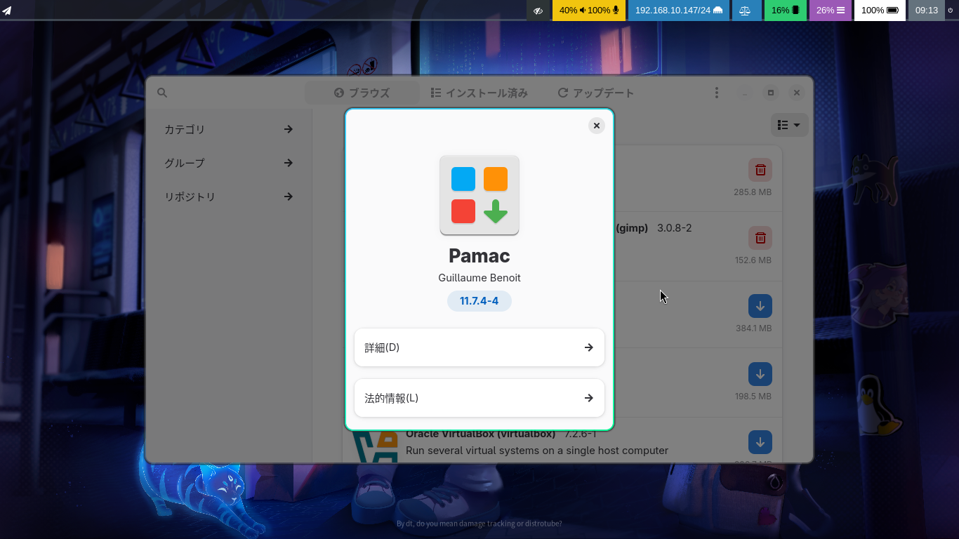Click the VirtualBox description 'Run several virtual systems'
The height and width of the screenshot is (539, 959).
coord(537,451)
